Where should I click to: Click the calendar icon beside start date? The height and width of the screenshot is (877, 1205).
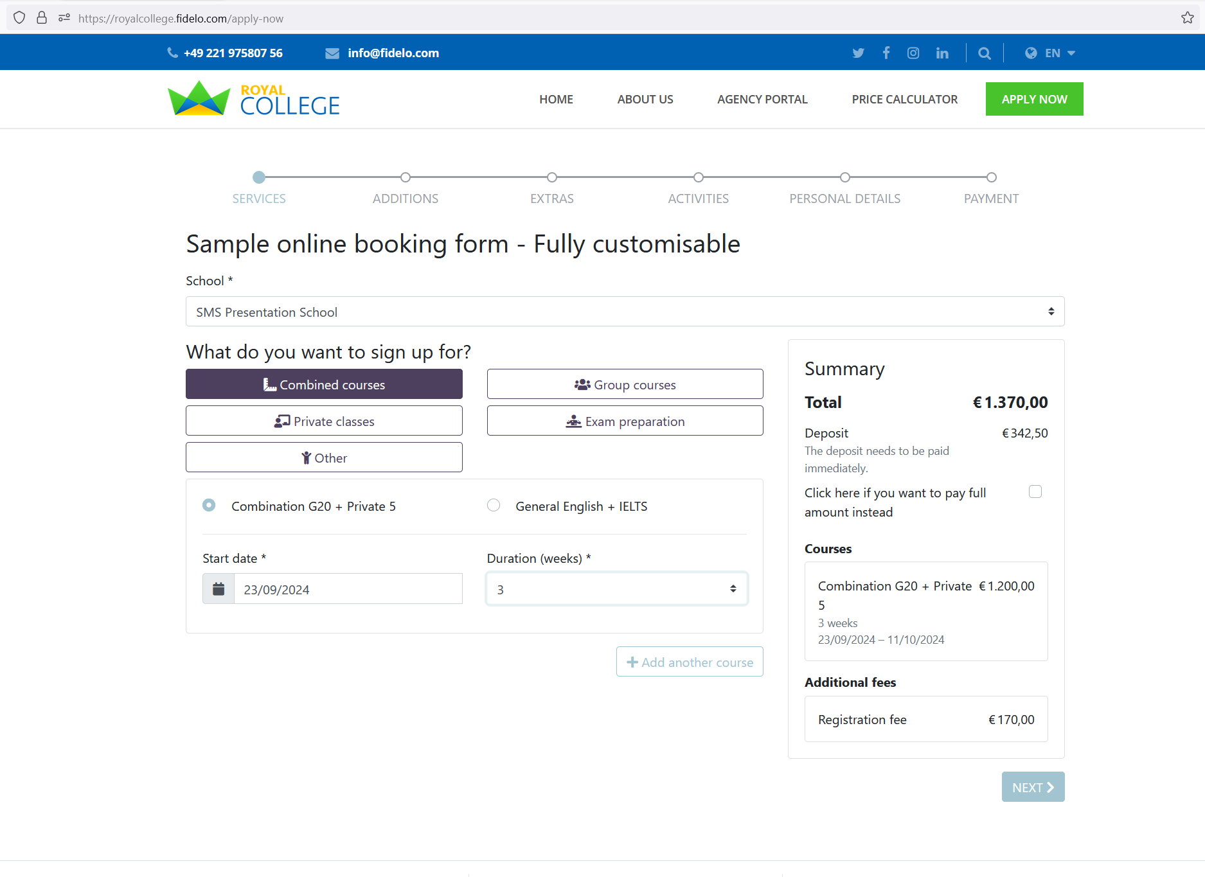pos(219,589)
